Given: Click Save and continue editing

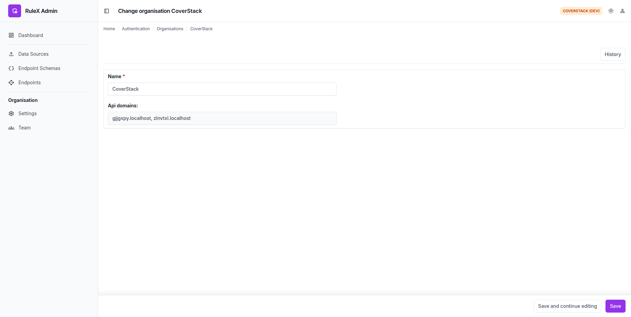Looking at the screenshot, I should pyautogui.click(x=567, y=306).
